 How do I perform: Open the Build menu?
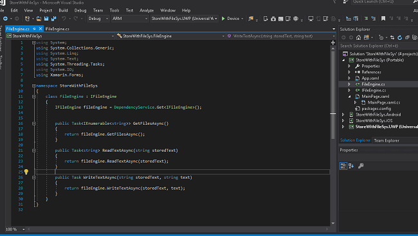pos(63,10)
